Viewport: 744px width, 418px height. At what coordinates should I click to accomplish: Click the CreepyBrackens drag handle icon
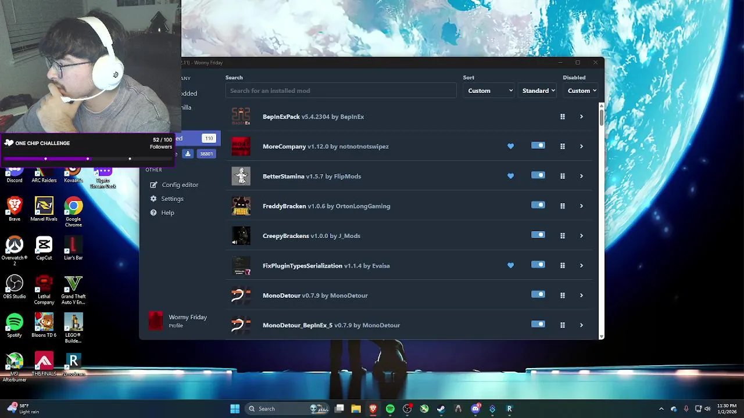[562, 236]
